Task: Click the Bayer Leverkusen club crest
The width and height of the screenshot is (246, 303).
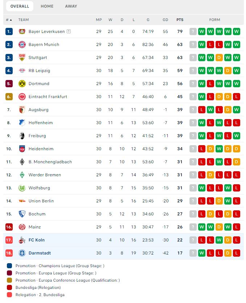Action: 22,31
